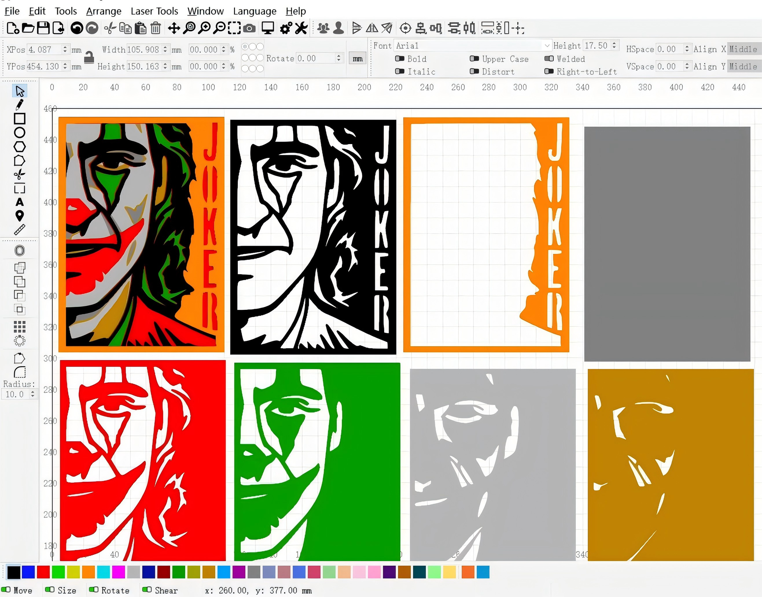The image size is (762, 597).
Task: Open the File menu
Action: click(12, 11)
